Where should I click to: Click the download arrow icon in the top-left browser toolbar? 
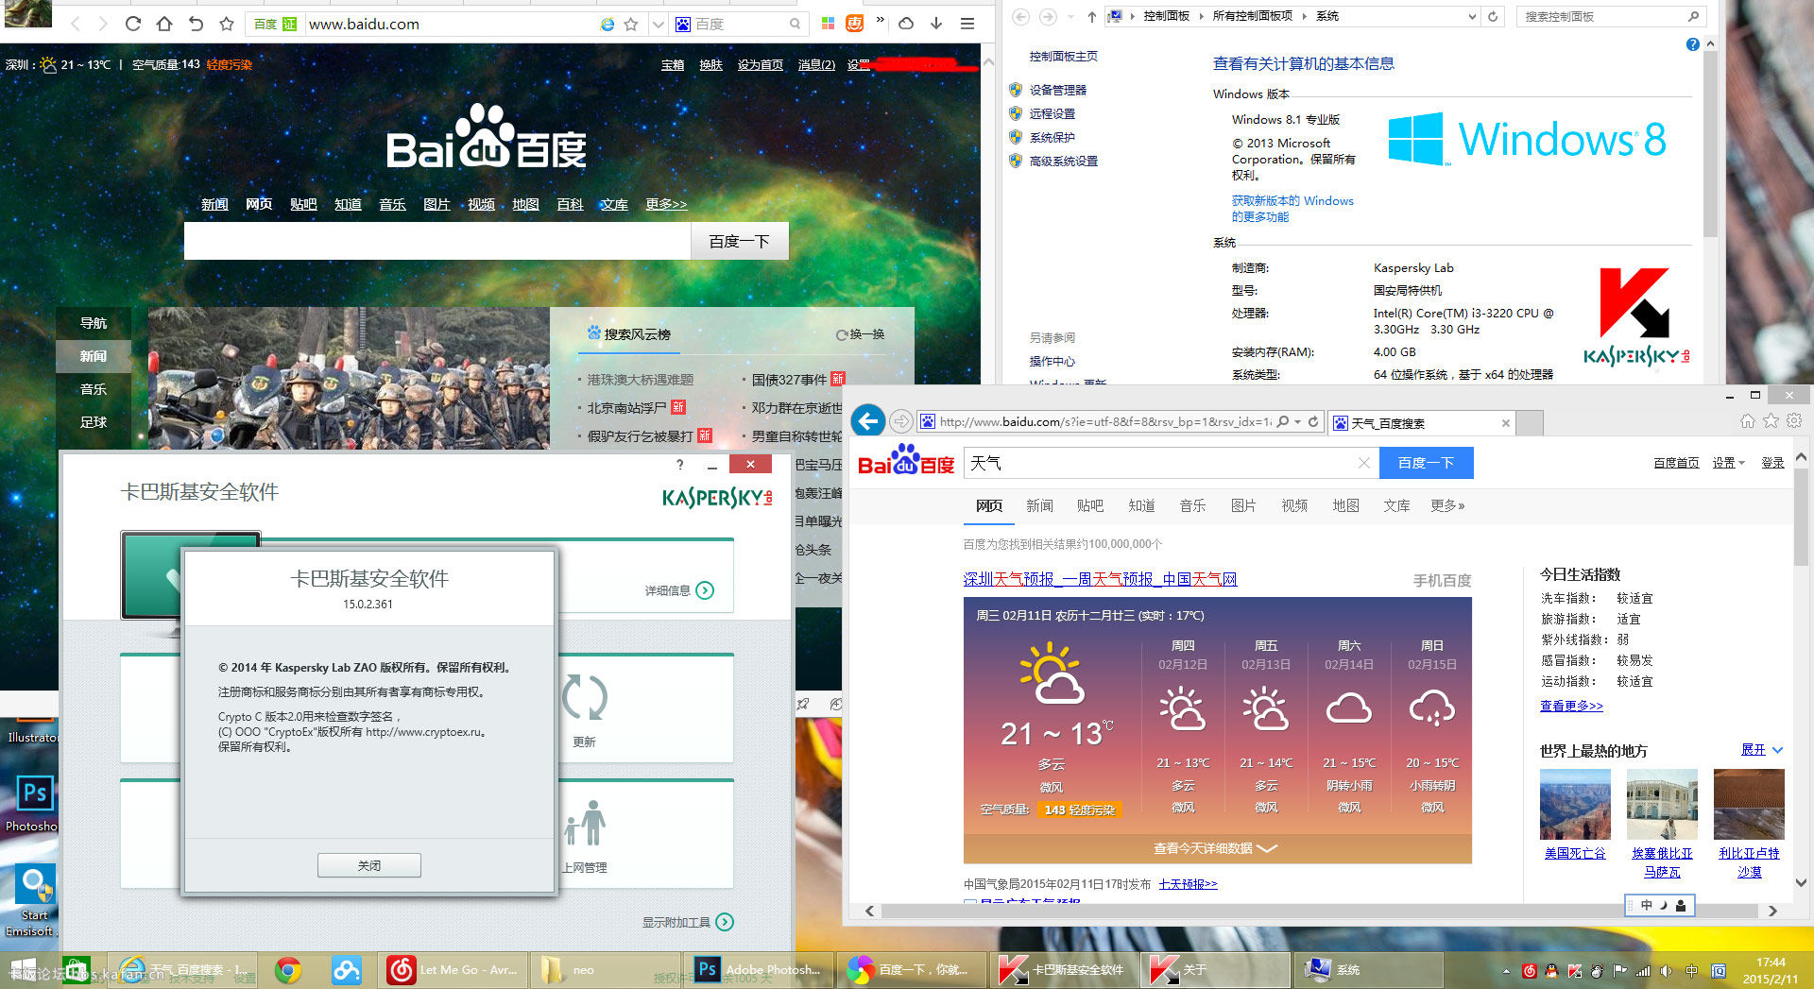(x=936, y=24)
